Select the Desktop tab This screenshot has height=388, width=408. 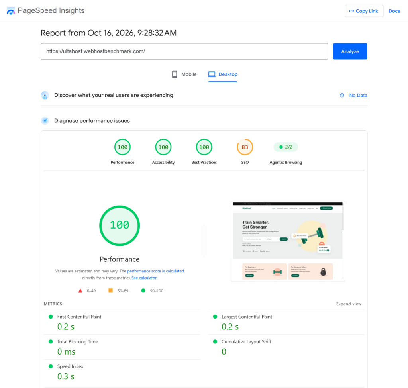pyautogui.click(x=223, y=74)
